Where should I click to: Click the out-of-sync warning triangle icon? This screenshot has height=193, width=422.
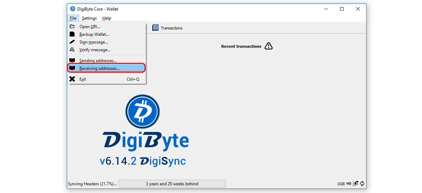[269, 46]
